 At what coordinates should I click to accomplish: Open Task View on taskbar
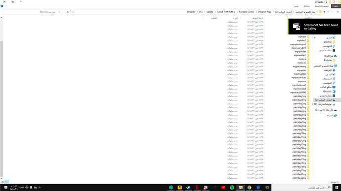point(267,188)
